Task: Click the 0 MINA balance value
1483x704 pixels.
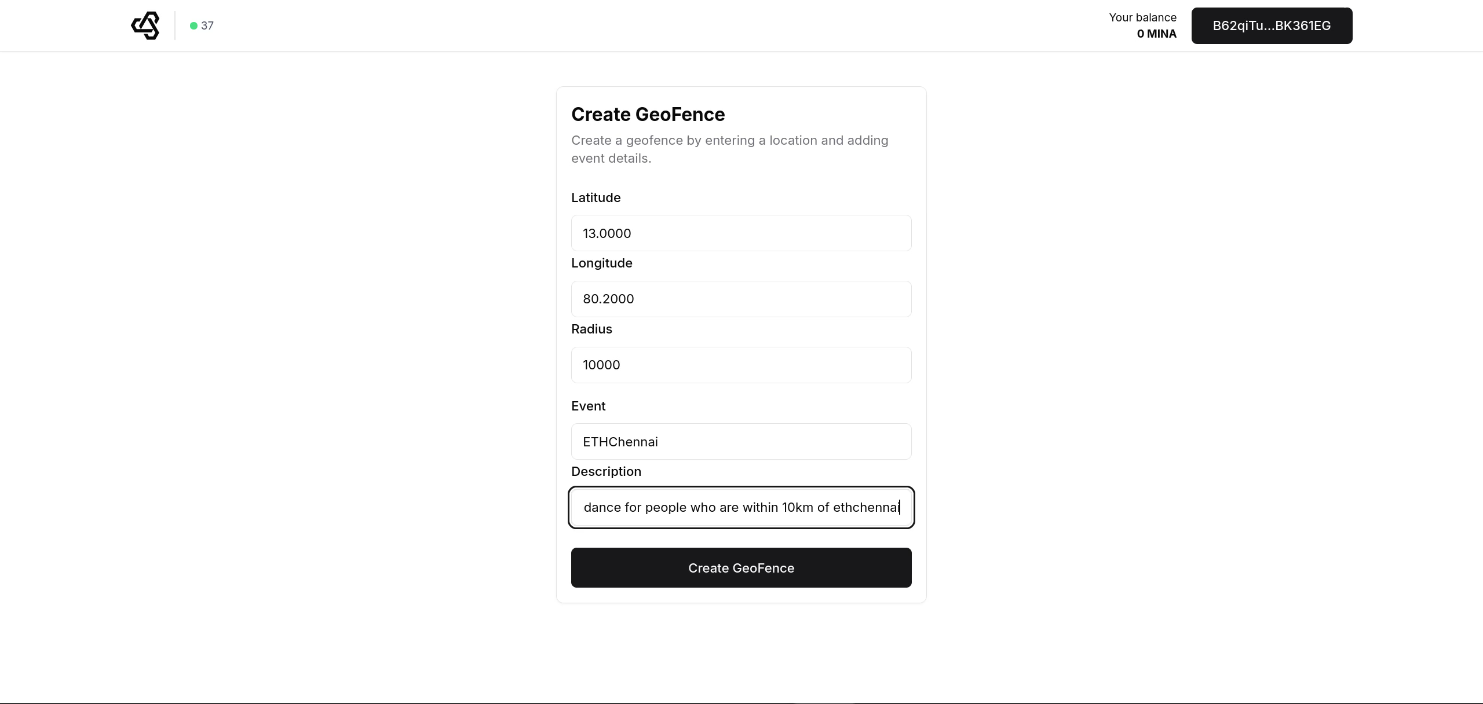Action: pos(1156,34)
